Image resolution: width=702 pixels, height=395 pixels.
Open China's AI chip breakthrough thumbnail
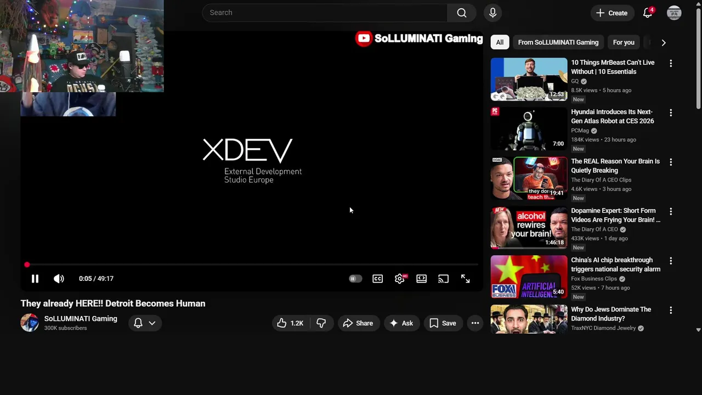pos(529,277)
